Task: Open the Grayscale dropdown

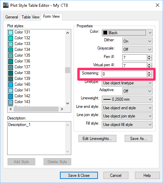Action: click(x=137, y=50)
